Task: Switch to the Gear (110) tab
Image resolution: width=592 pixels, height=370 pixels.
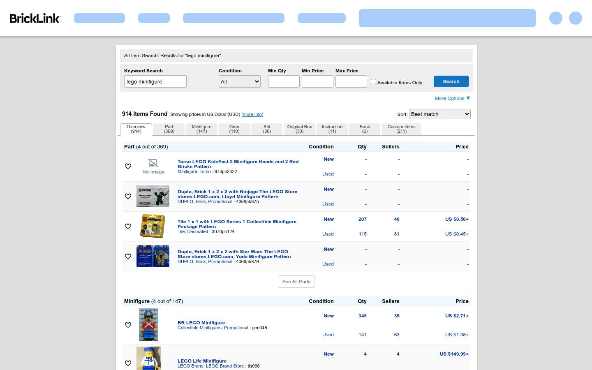Action: coord(234,129)
